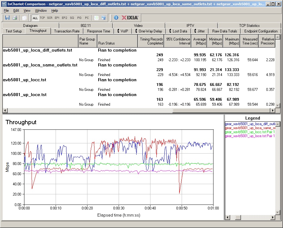Click the Save disk icon in toolbar
The image size is (283, 228).
coord(7,18)
